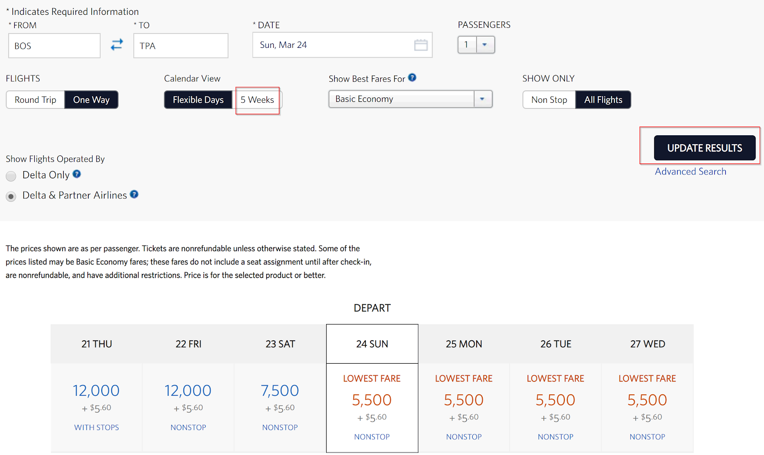Switch calendar view to 5 Weeks
This screenshot has height=455, width=764.
(x=257, y=100)
